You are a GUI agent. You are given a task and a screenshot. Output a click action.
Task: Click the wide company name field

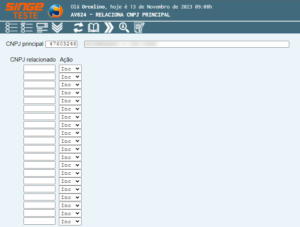click(186, 44)
